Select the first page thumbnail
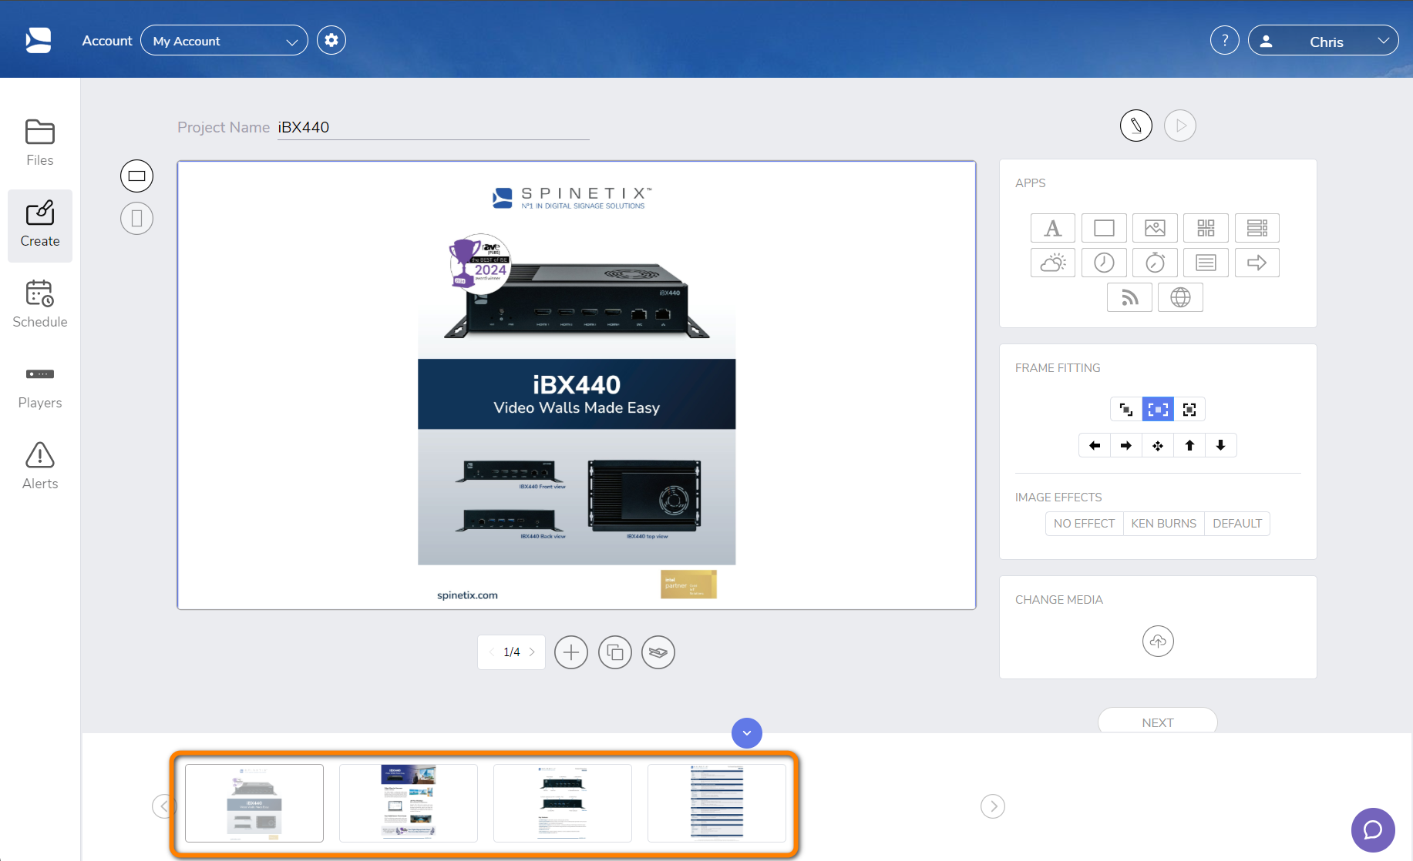The height and width of the screenshot is (861, 1413). [x=254, y=803]
